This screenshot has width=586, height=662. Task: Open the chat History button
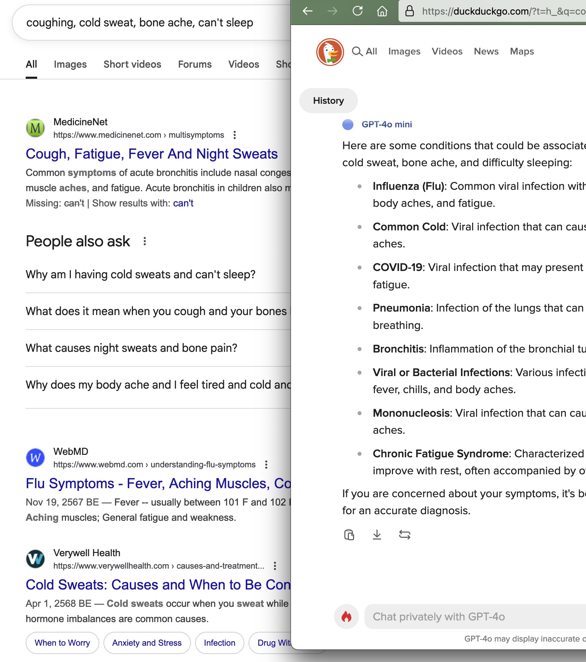pos(328,101)
